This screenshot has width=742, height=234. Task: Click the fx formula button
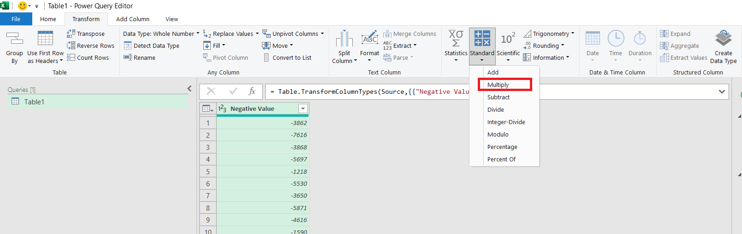[252, 91]
